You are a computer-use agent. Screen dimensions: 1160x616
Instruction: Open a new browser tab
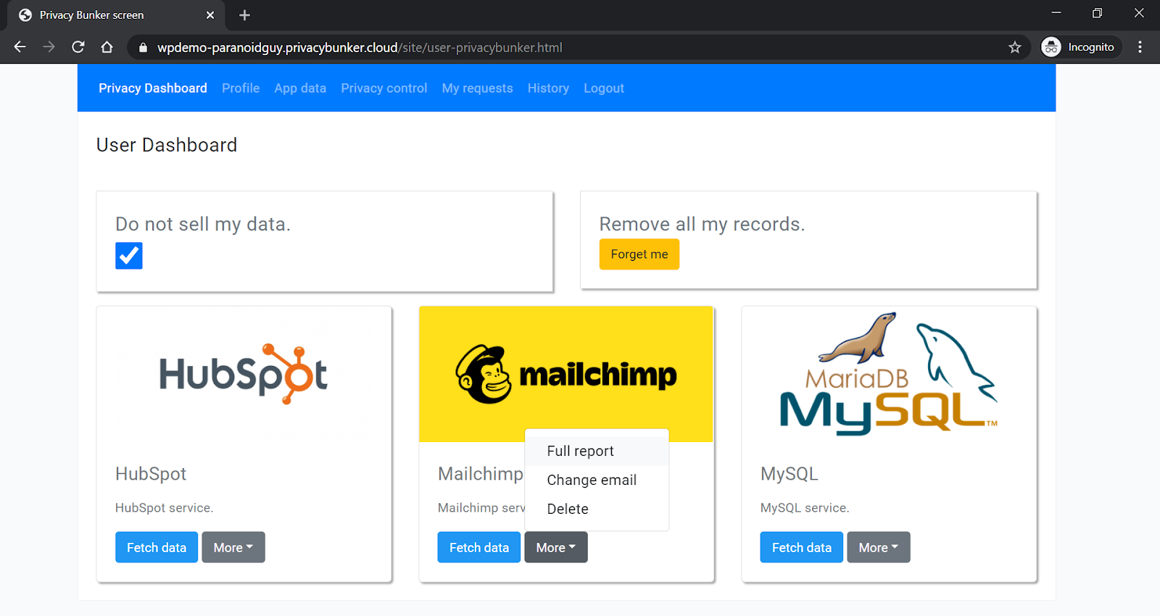click(244, 15)
